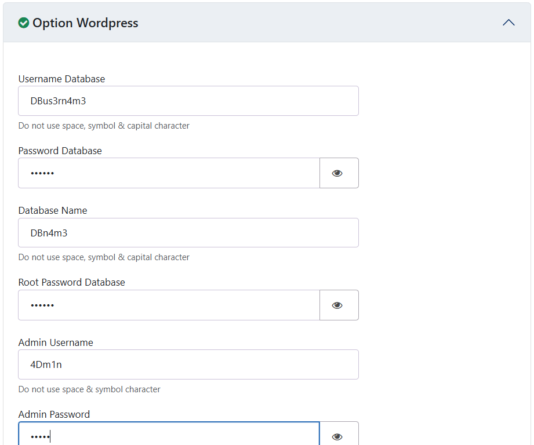534x445 pixels.
Task: Click the Admin Username label
Action: [x=56, y=342]
